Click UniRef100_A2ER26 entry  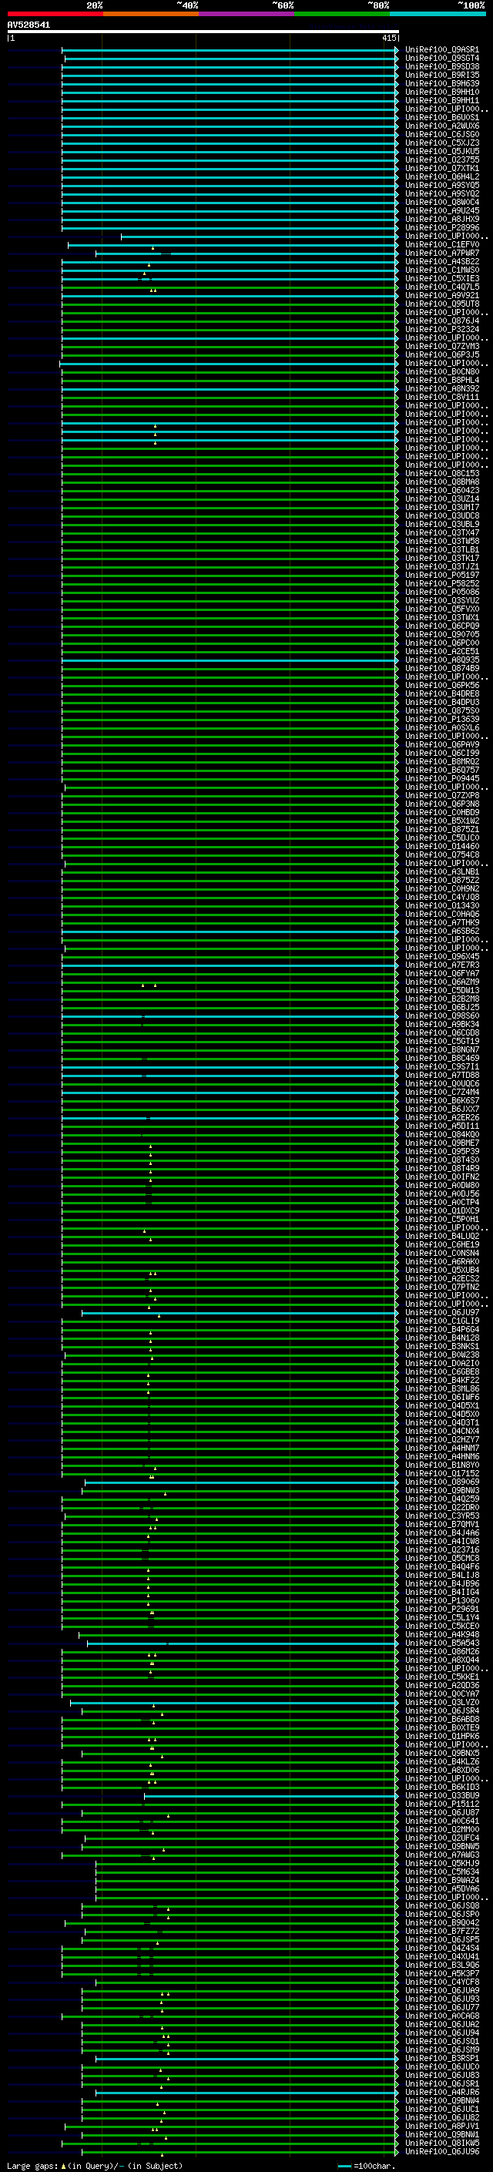point(441,1117)
